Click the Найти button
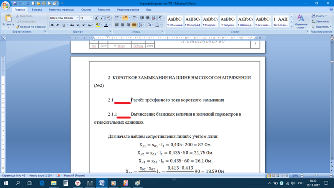Image resolution: width=334 pixels, height=188 pixels. point(319,16)
